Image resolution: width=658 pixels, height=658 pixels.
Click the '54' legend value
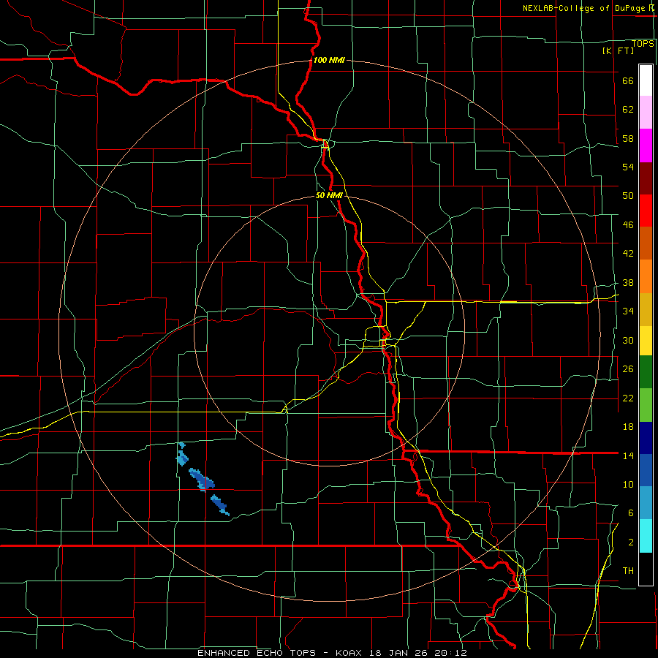click(x=628, y=167)
